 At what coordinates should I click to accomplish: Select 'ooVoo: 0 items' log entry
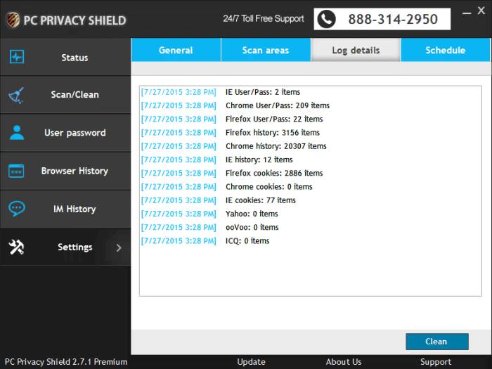click(252, 227)
